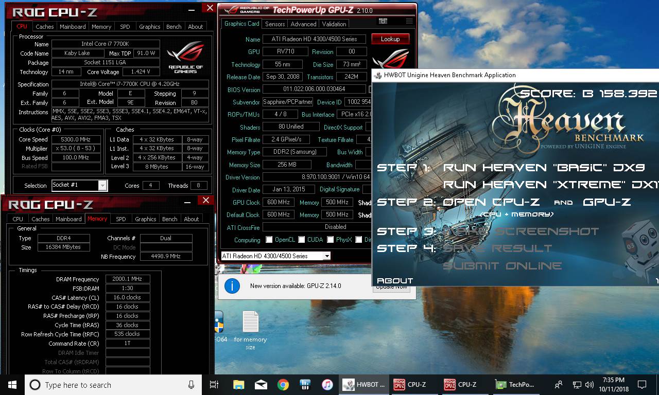Launch Google Chrome from taskbar
Screen dimensions: 659x395
click(283, 385)
